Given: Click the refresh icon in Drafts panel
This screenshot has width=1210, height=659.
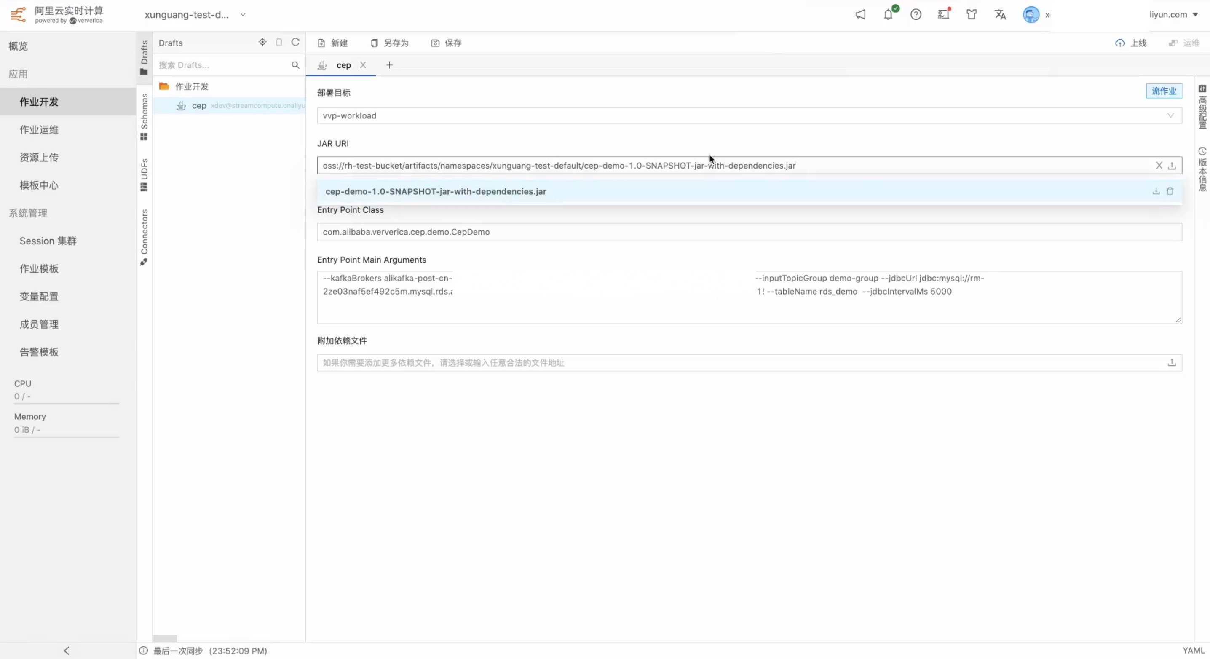Looking at the screenshot, I should point(295,42).
